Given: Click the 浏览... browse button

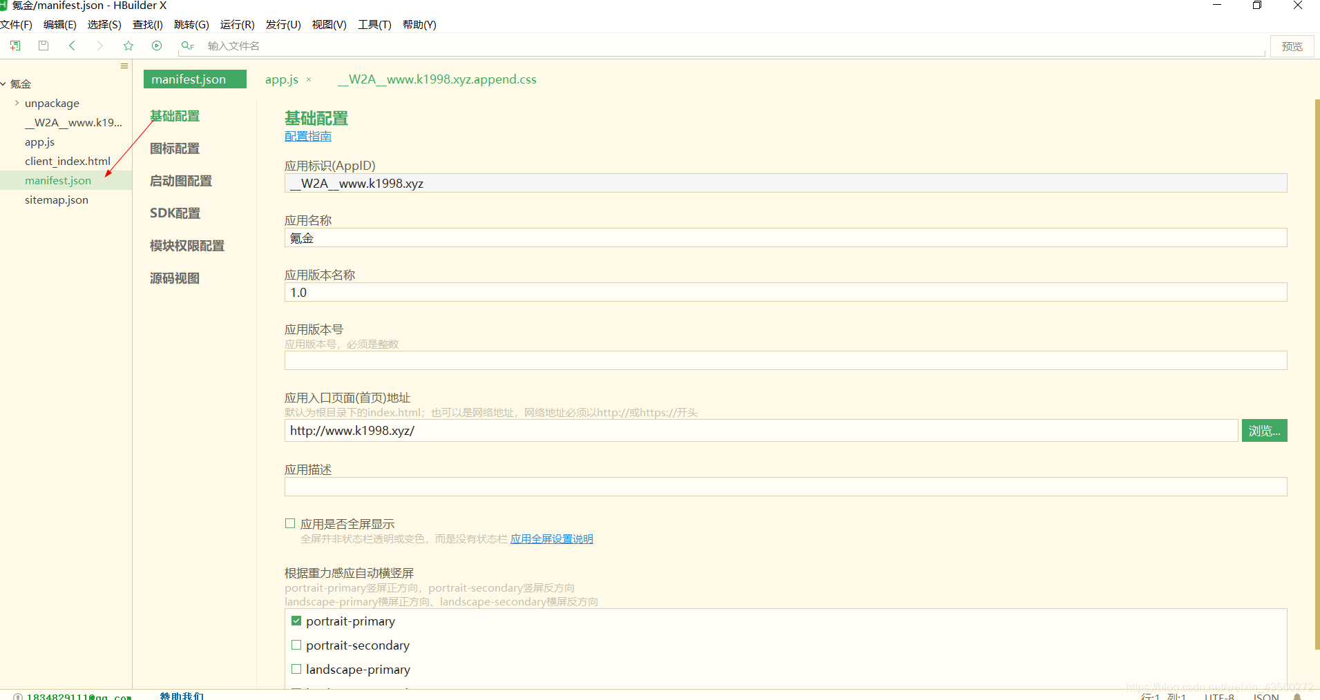Looking at the screenshot, I should pyautogui.click(x=1264, y=431).
